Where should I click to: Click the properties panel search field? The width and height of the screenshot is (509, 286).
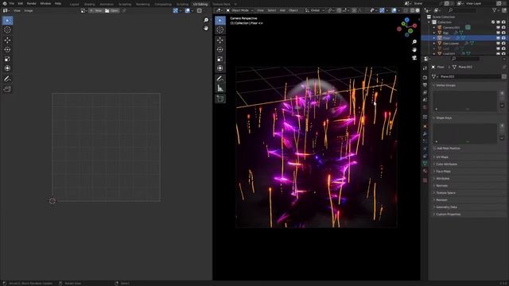465,59
